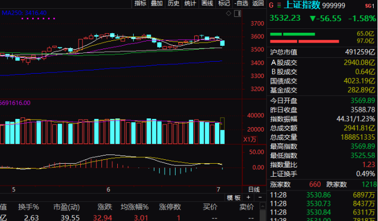Viewport: 378px width, 221px height.
Task: Select the tick row with 3530.73
Action: (x=322, y=204)
